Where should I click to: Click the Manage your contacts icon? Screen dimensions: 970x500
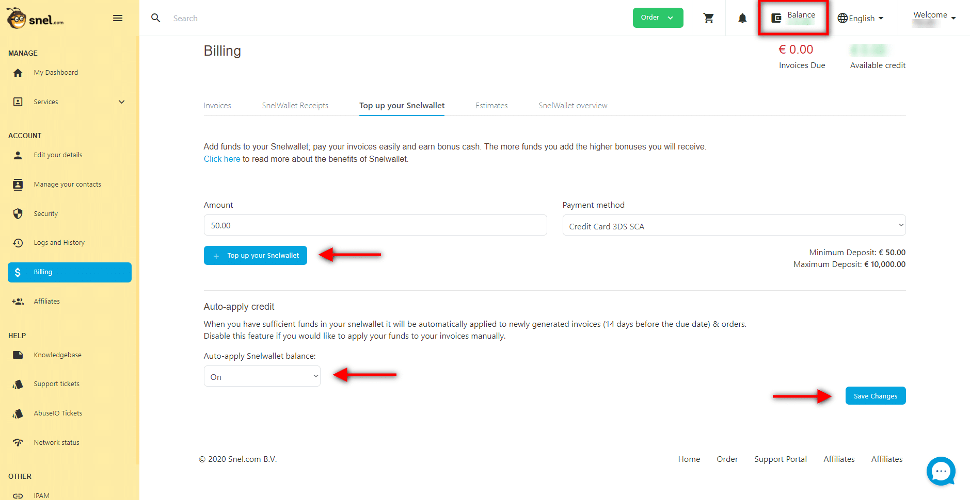tap(18, 185)
